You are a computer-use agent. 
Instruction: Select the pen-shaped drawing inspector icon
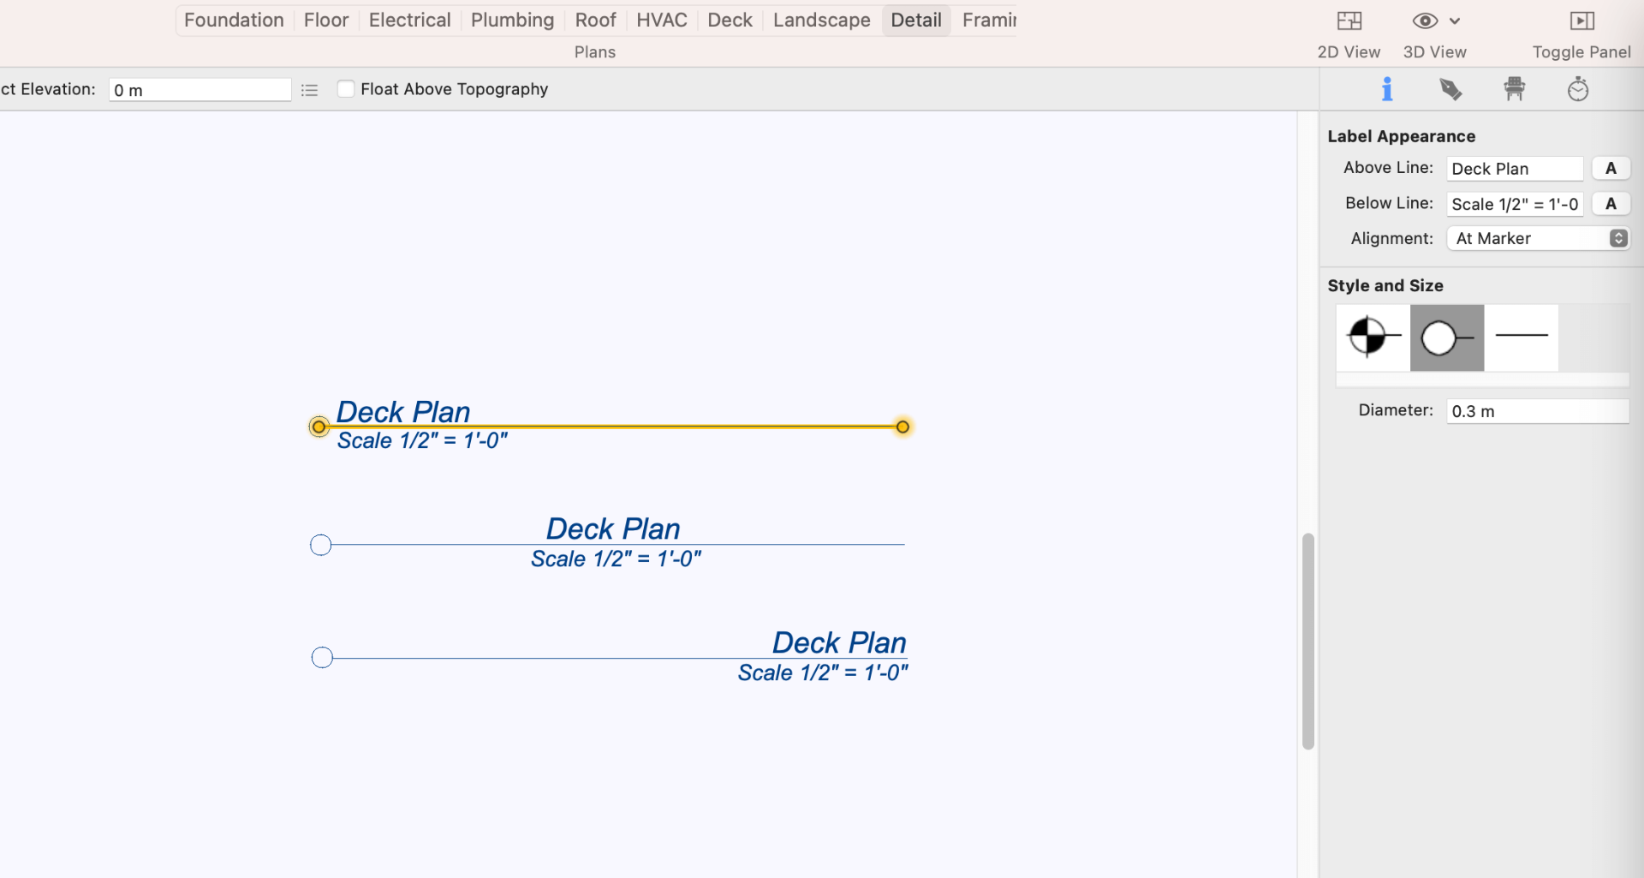pyautogui.click(x=1450, y=88)
